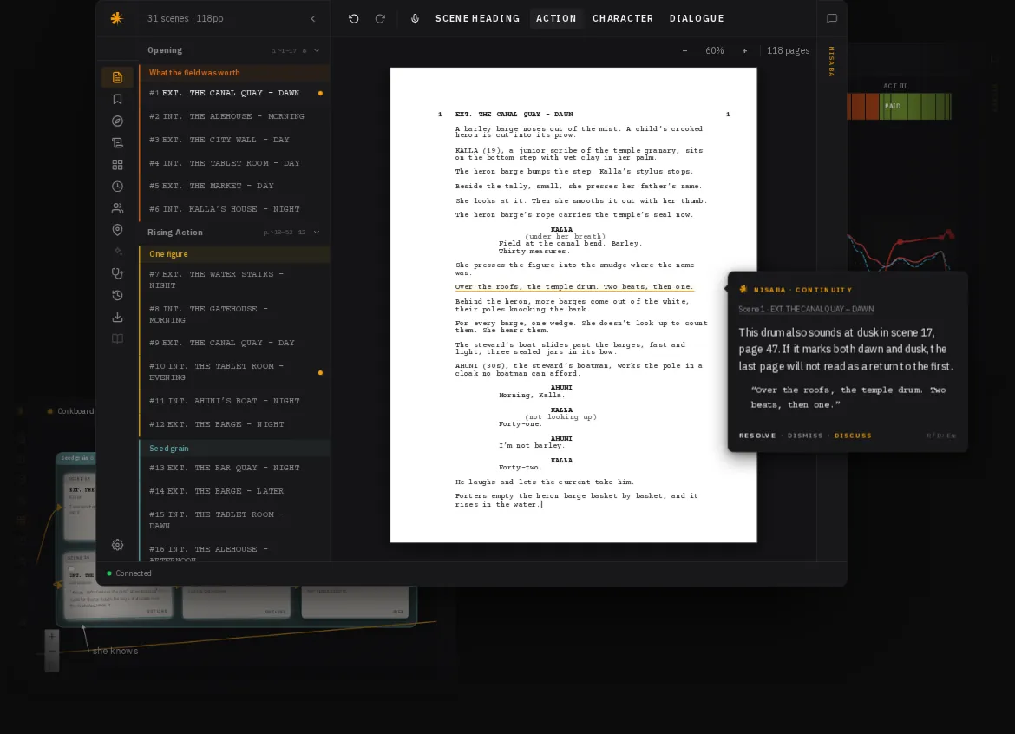Click "she knows" label on background corkboard

tap(115, 652)
